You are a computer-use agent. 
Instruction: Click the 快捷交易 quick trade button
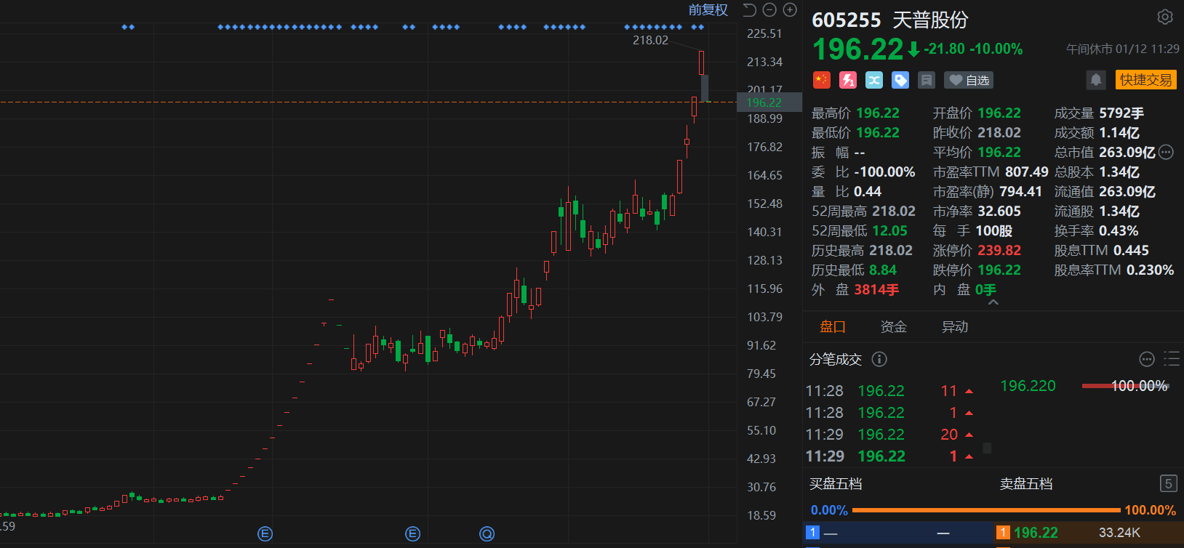(1145, 80)
